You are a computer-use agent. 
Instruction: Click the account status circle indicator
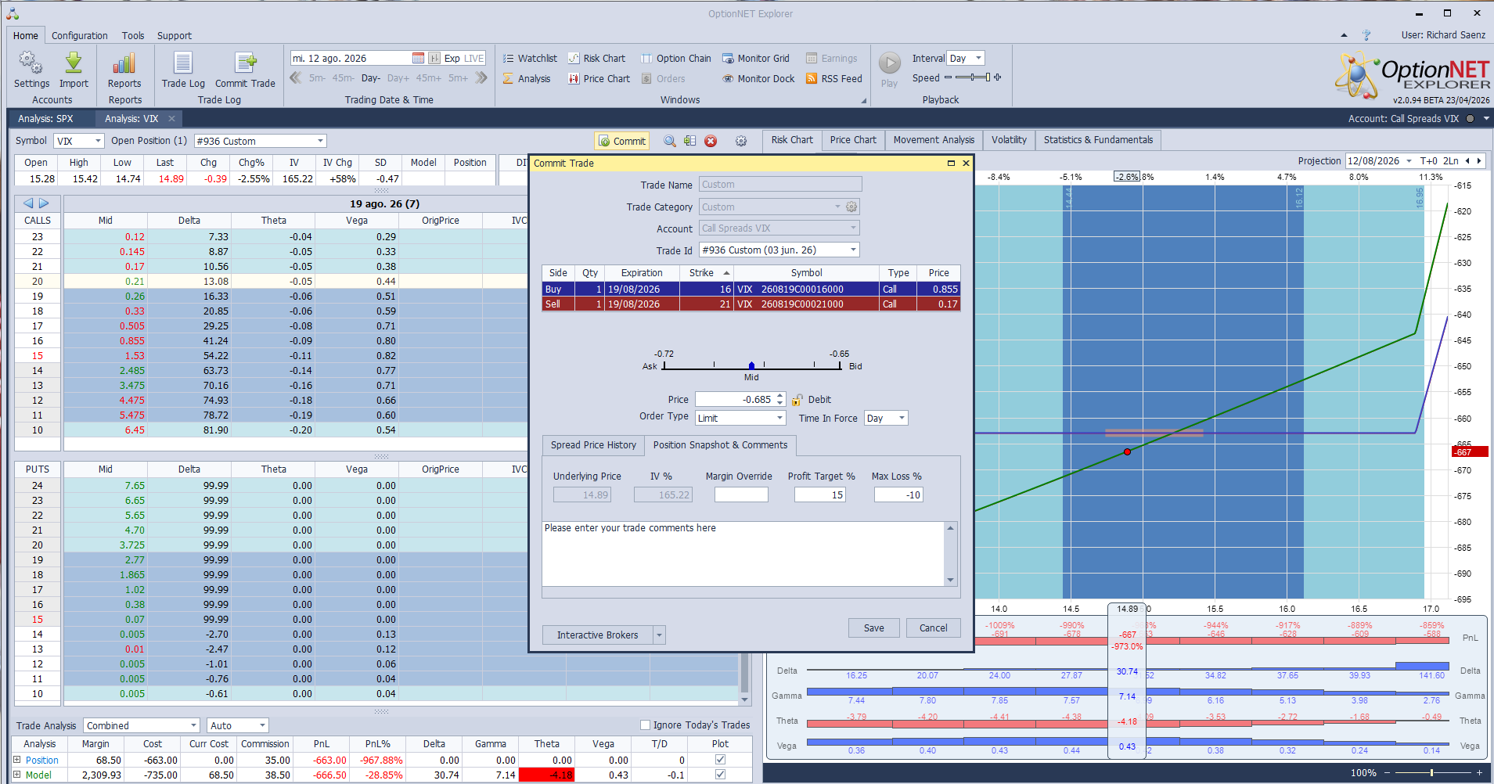click(x=1470, y=119)
